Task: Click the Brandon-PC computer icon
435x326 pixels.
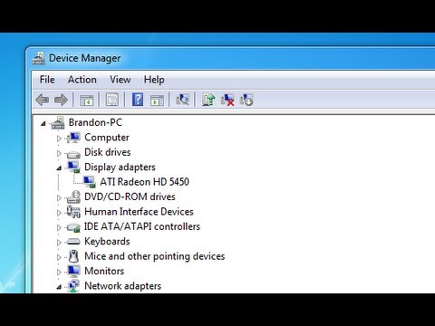Action: pos(58,122)
